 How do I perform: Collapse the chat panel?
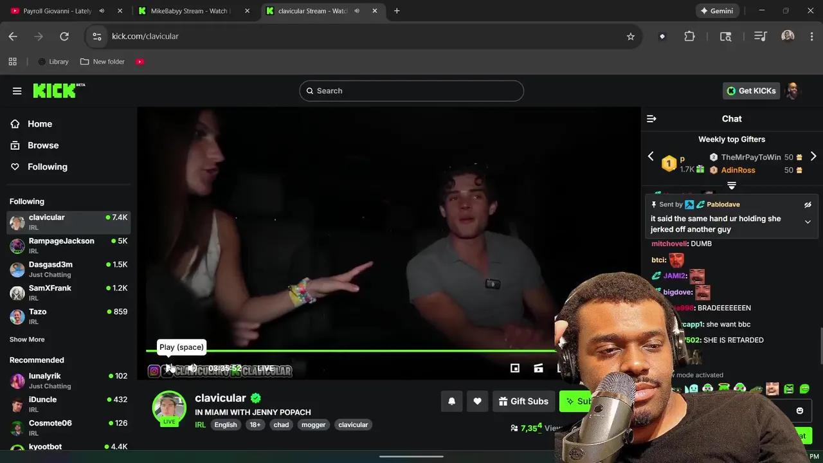pyautogui.click(x=651, y=119)
